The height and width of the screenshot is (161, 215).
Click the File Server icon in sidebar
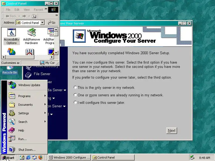pyautogui.click(x=28, y=75)
